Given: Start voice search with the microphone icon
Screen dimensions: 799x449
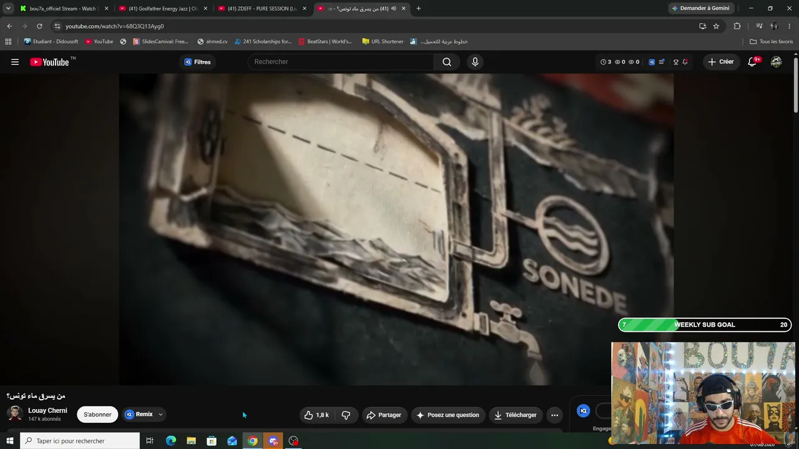Looking at the screenshot, I should pos(475,62).
